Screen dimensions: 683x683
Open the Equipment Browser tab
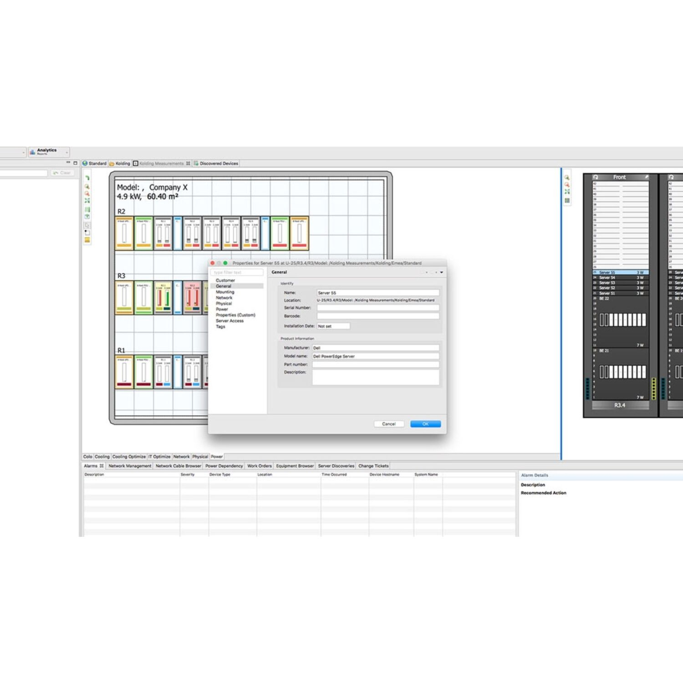point(295,466)
